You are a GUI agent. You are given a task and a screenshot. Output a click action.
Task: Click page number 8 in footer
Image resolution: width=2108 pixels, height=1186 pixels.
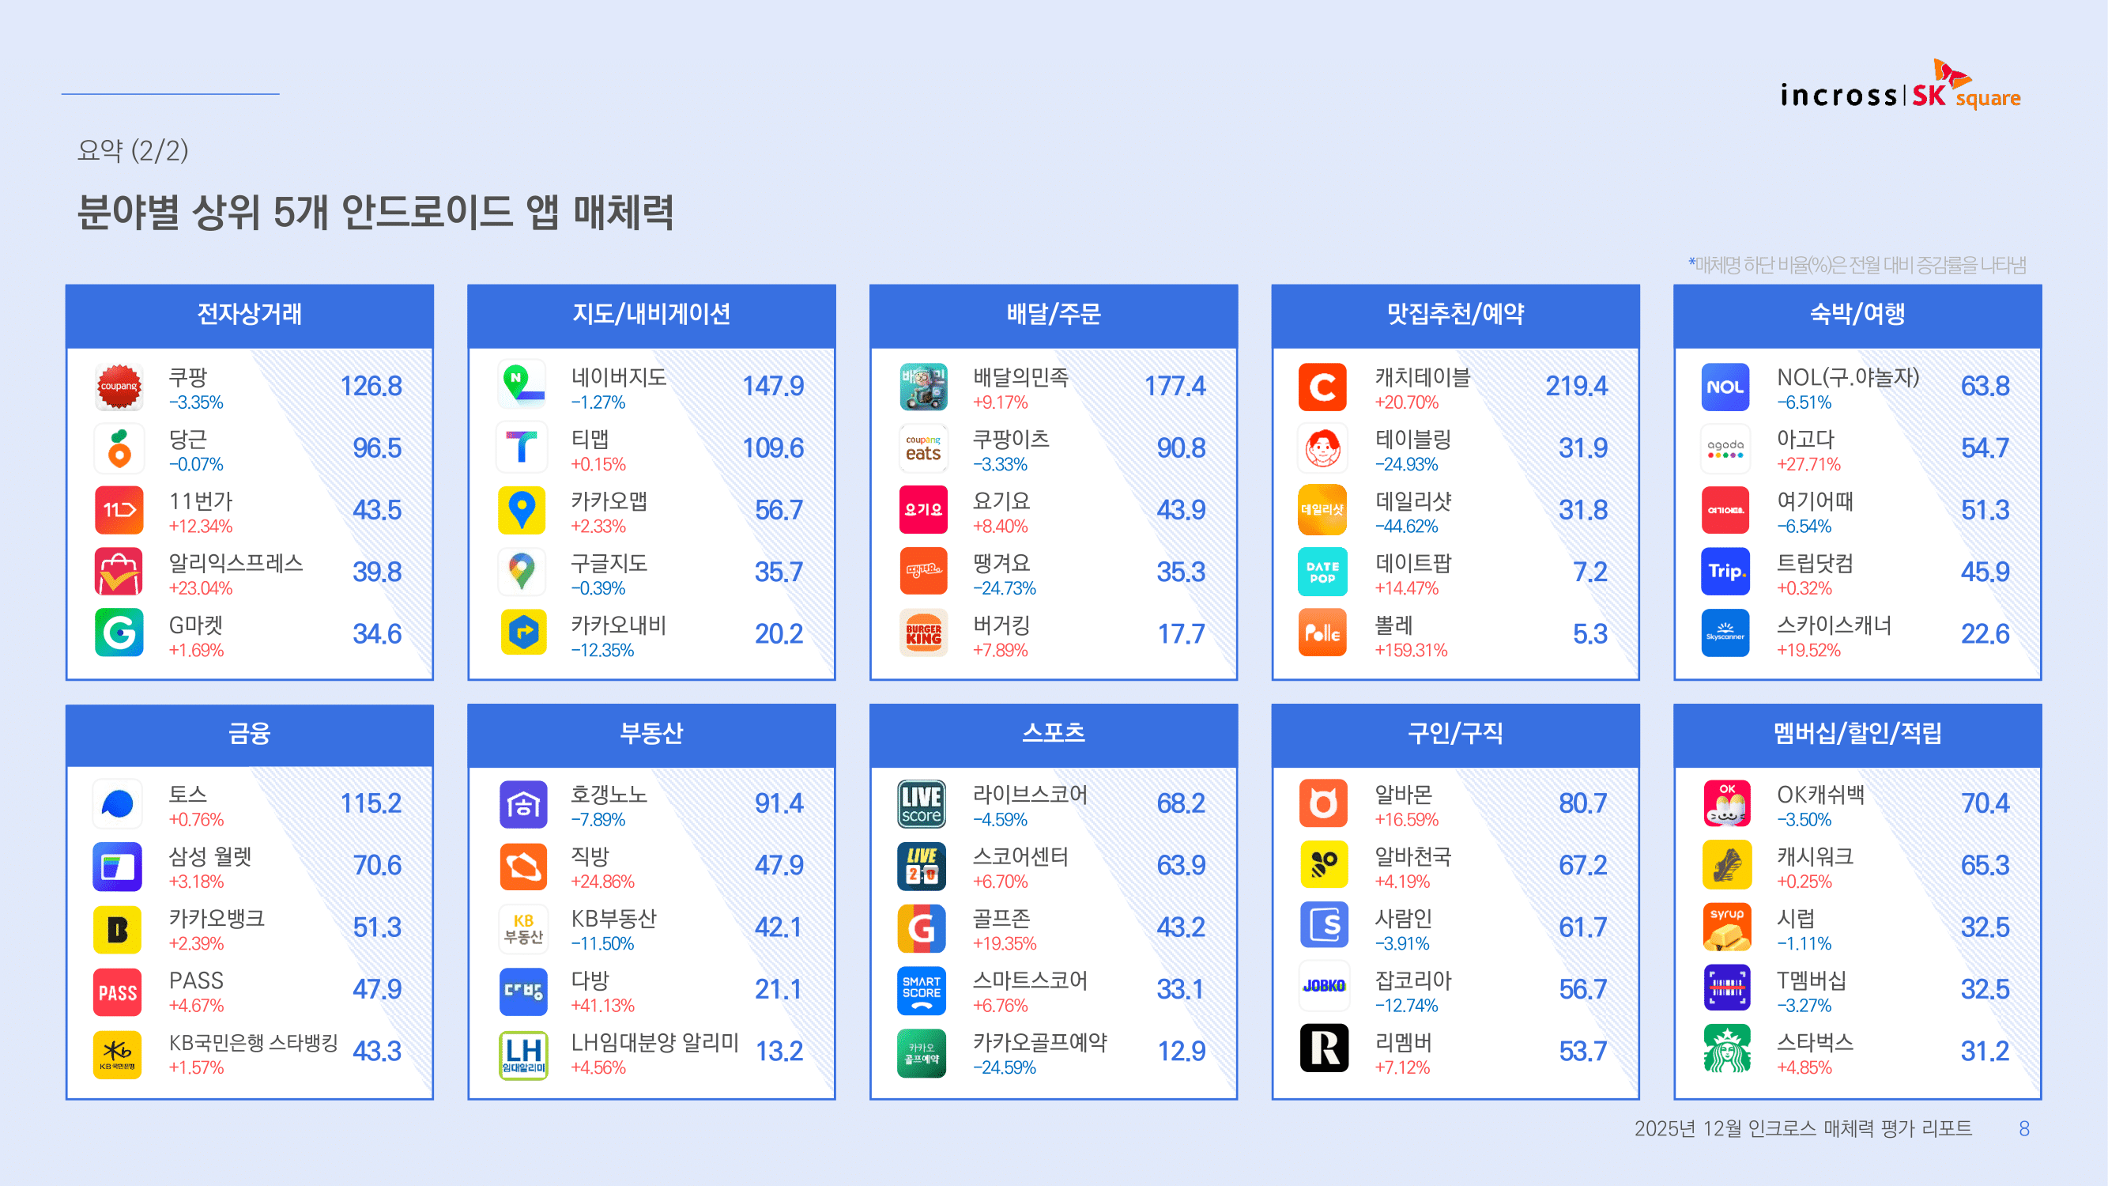[2023, 1129]
